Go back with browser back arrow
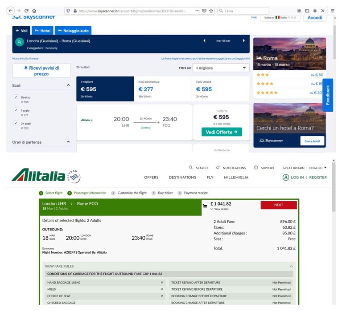 (10, 11)
